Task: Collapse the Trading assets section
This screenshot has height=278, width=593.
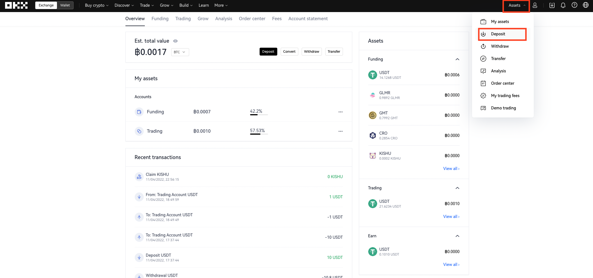Action: [457, 188]
